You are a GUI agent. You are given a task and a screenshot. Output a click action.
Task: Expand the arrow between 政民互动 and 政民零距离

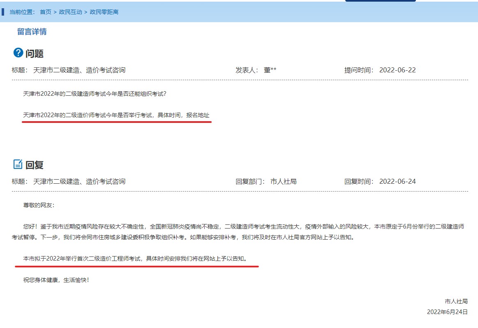click(x=85, y=13)
